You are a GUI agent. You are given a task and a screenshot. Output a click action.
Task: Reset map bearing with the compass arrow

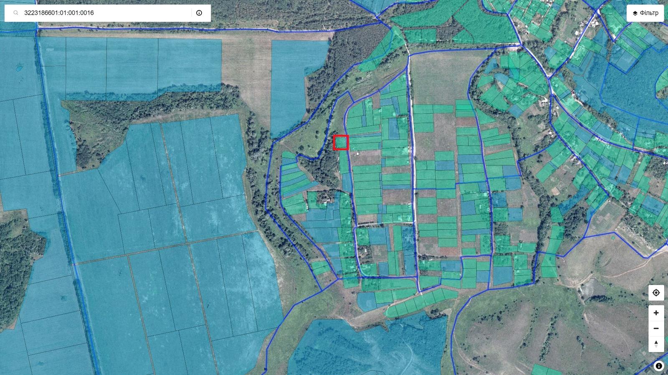click(656, 344)
